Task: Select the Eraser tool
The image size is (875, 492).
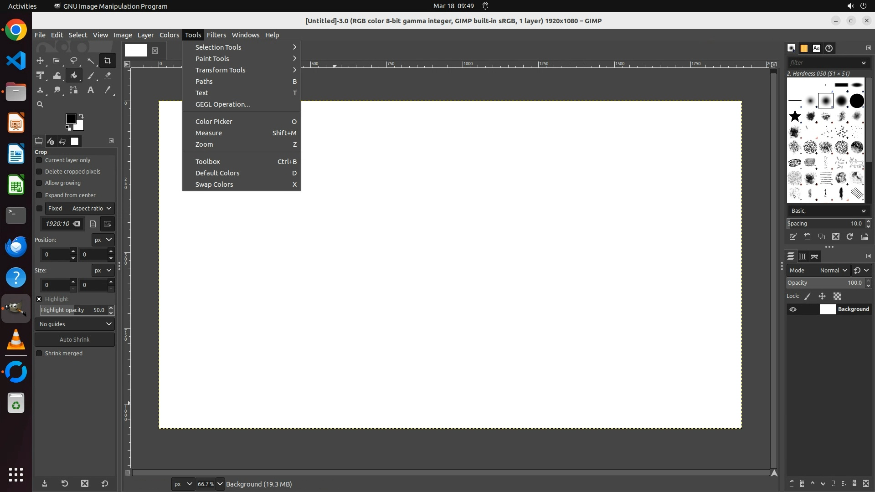Action: click(108, 76)
